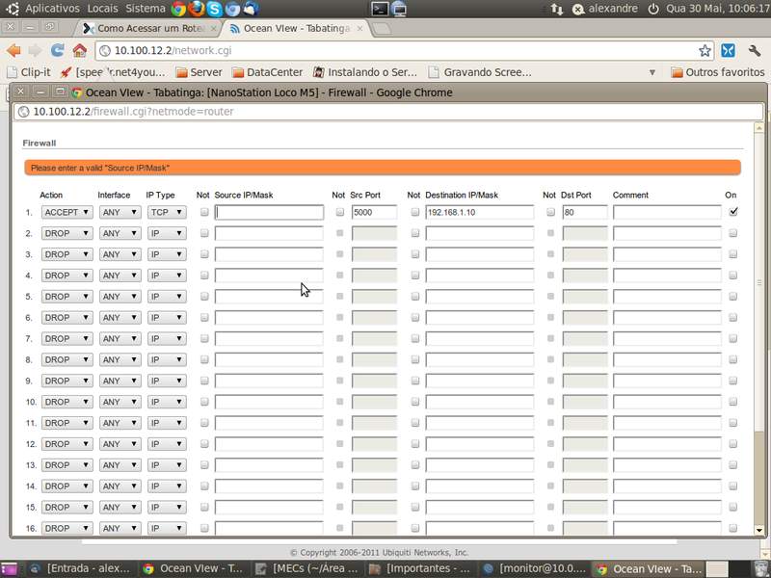
Task: Open the Interface ANY dropdown in rule 3
Action: tap(120, 254)
